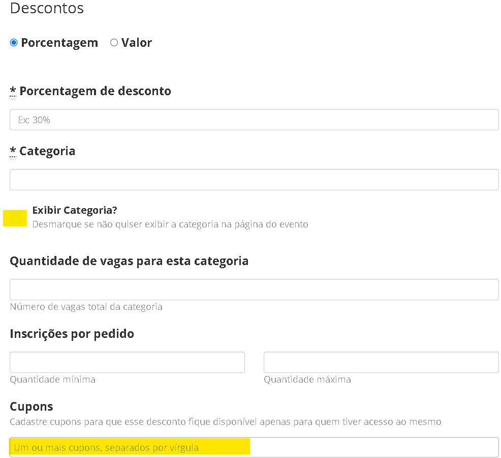
Task: Click the 'Valor' radio label text
Action: point(136,43)
